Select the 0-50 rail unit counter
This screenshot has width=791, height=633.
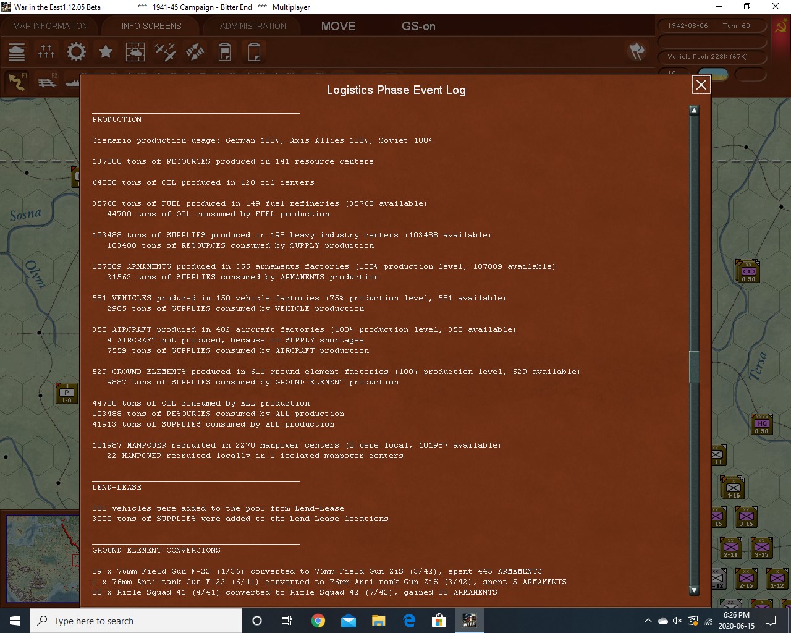tap(748, 271)
